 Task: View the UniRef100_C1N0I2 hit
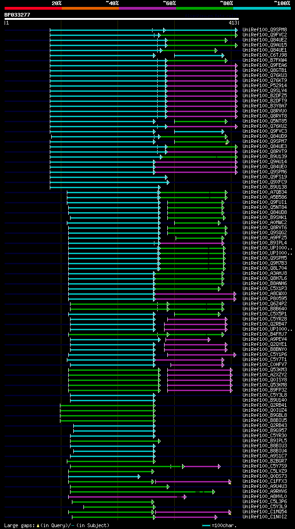(265, 517)
